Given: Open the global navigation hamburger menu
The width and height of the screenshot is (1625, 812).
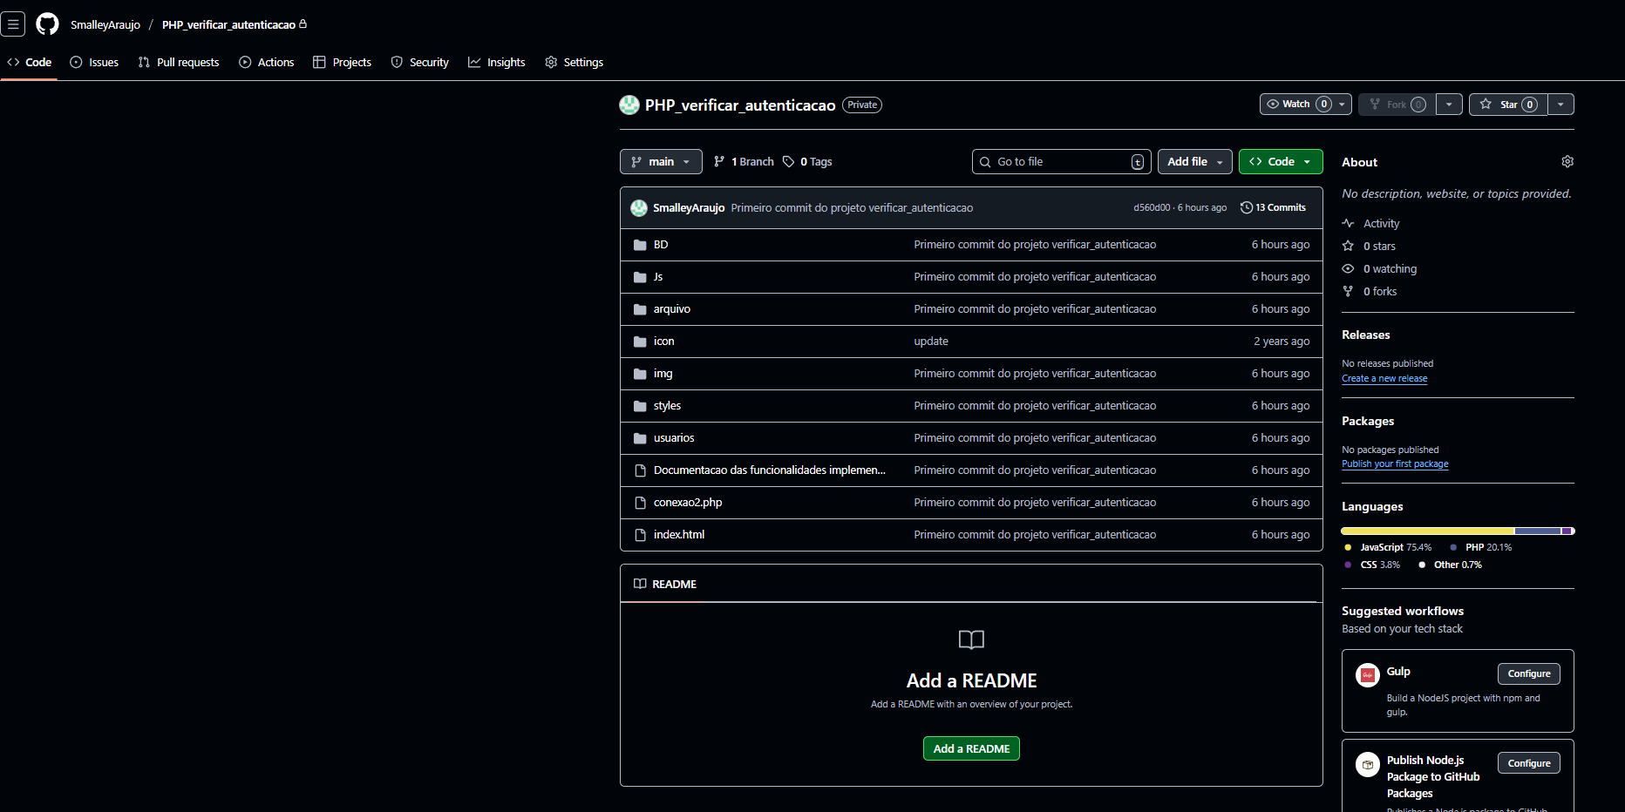Looking at the screenshot, I should pyautogui.click(x=13, y=24).
